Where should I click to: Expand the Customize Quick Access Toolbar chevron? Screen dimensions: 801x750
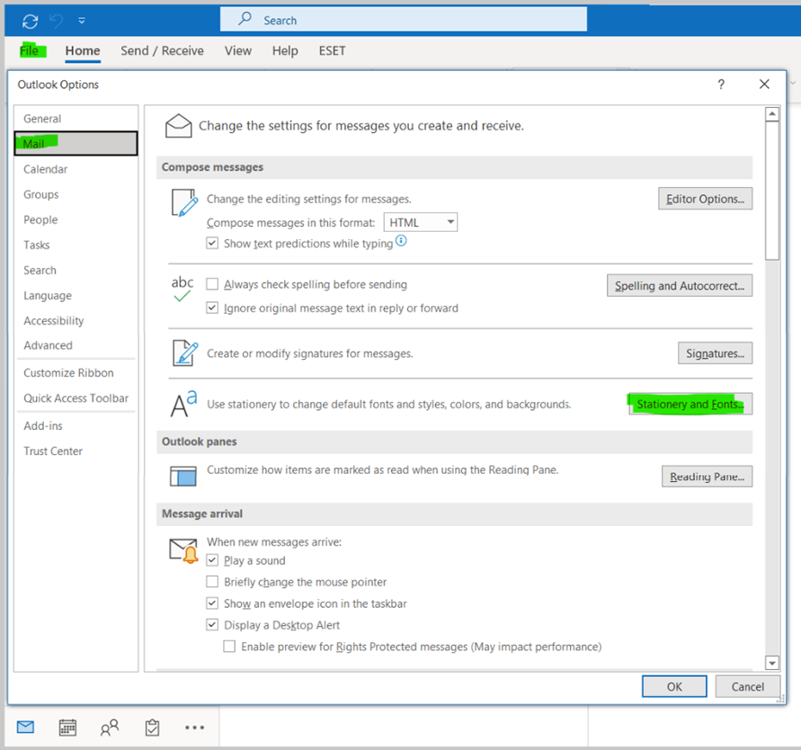[x=81, y=20]
